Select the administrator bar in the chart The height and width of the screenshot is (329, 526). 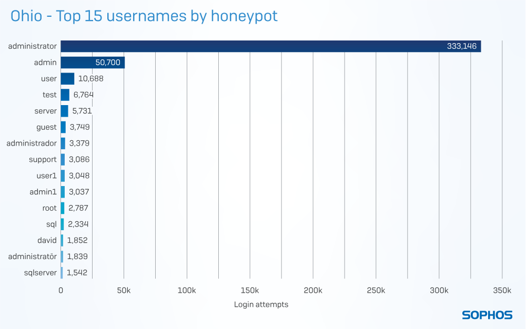click(x=271, y=46)
